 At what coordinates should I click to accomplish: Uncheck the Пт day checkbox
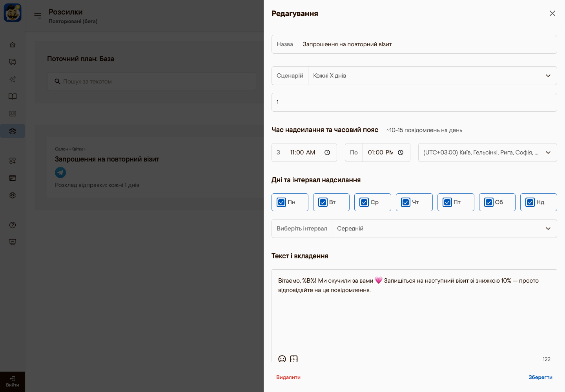tap(447, 202)
